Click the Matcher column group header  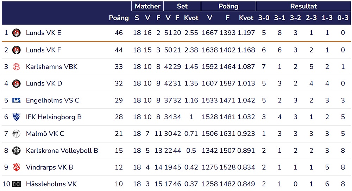click(147, 6)
